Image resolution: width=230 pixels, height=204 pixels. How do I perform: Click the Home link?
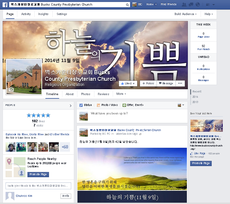(150, 4)
